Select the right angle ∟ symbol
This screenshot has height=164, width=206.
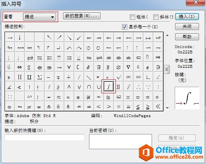148,77
